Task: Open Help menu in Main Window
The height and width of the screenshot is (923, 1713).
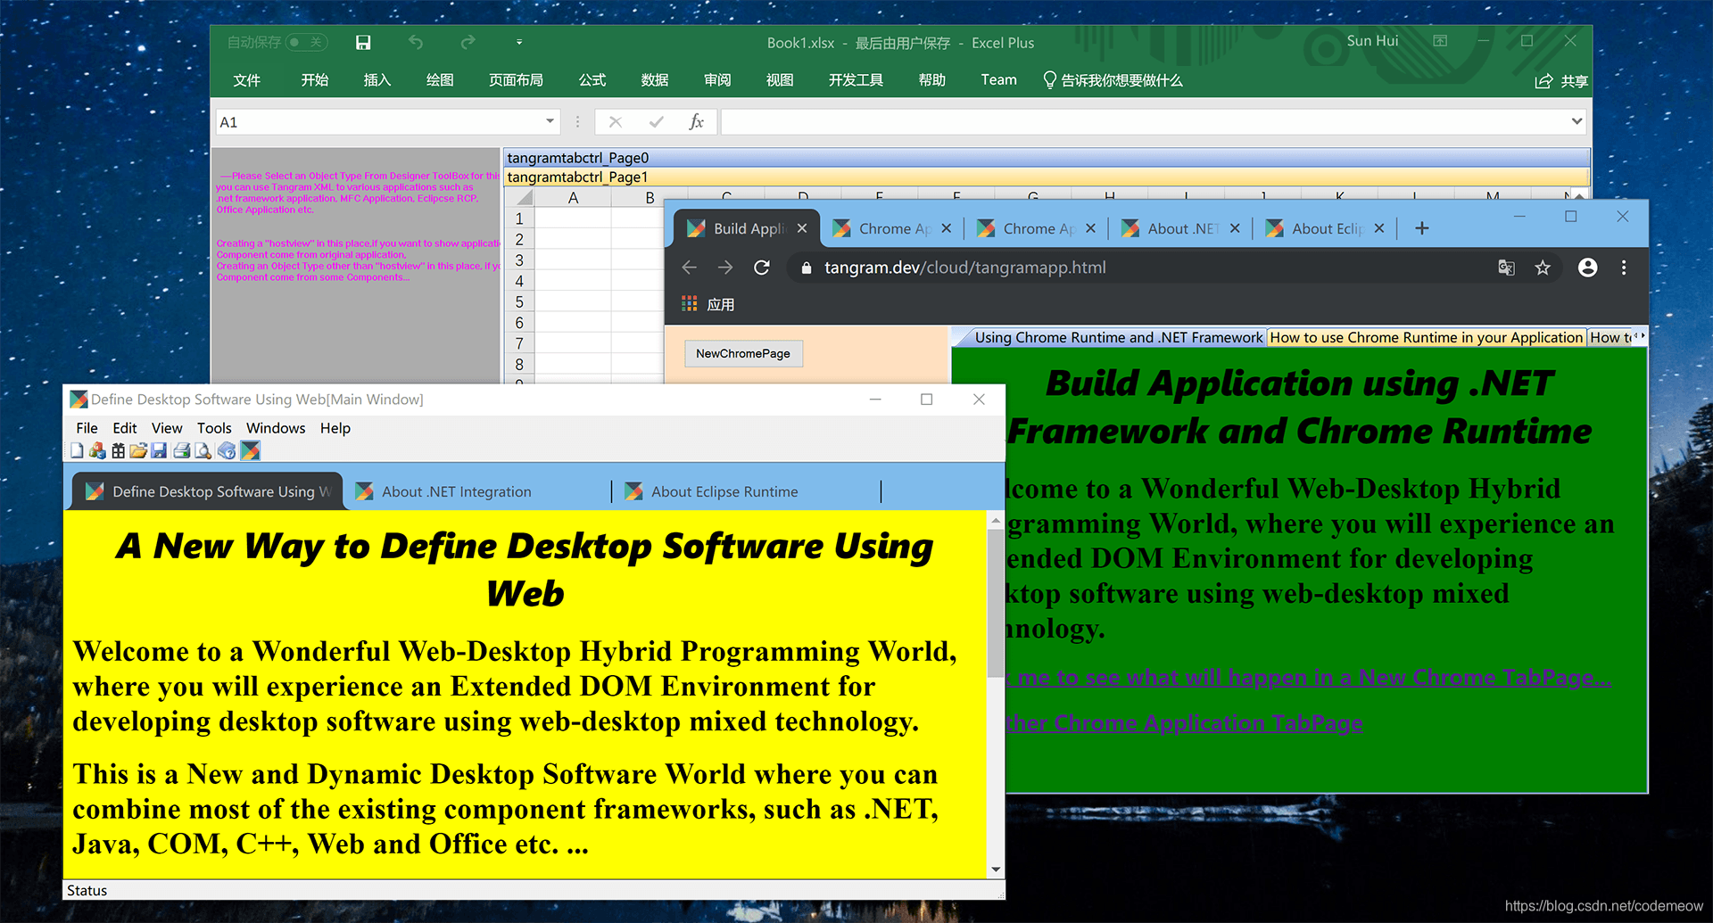Action: click(335, 428)
